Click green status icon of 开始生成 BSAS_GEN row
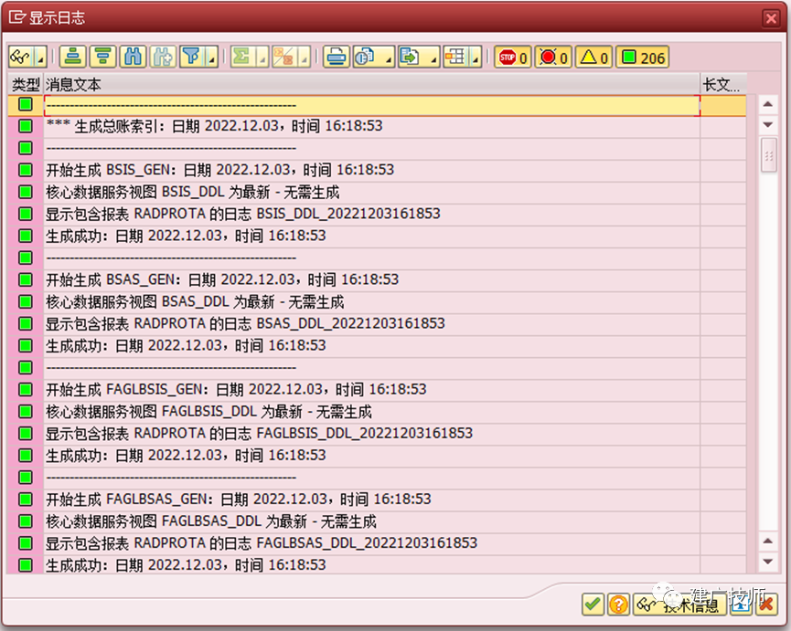Screen dimensions: 791x631 tap(26, 279)
